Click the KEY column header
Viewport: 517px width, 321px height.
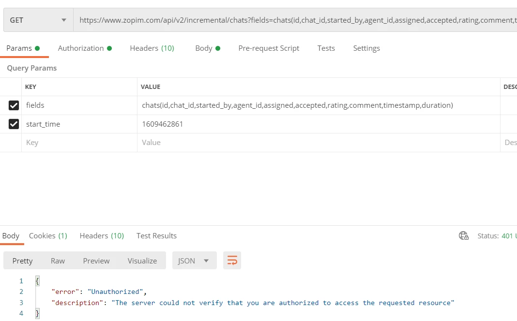coord(30,87)
